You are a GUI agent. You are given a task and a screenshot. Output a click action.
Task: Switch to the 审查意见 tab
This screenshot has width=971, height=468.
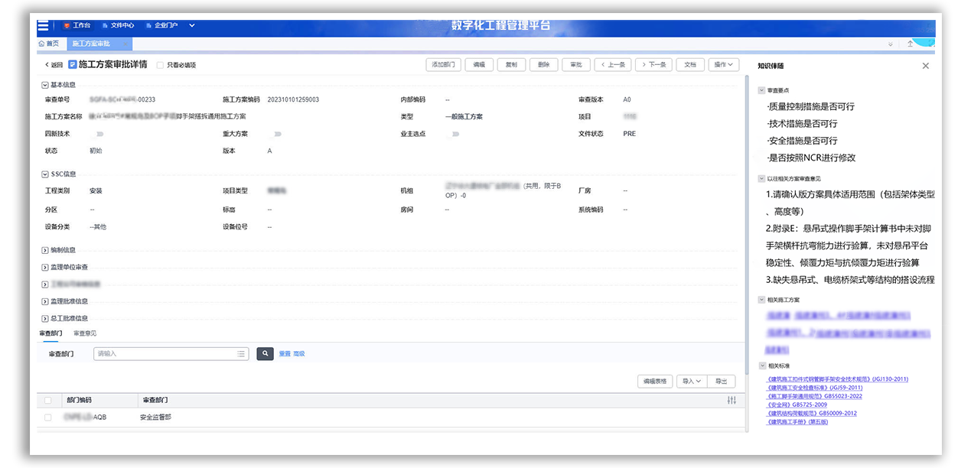click(85, 333)
